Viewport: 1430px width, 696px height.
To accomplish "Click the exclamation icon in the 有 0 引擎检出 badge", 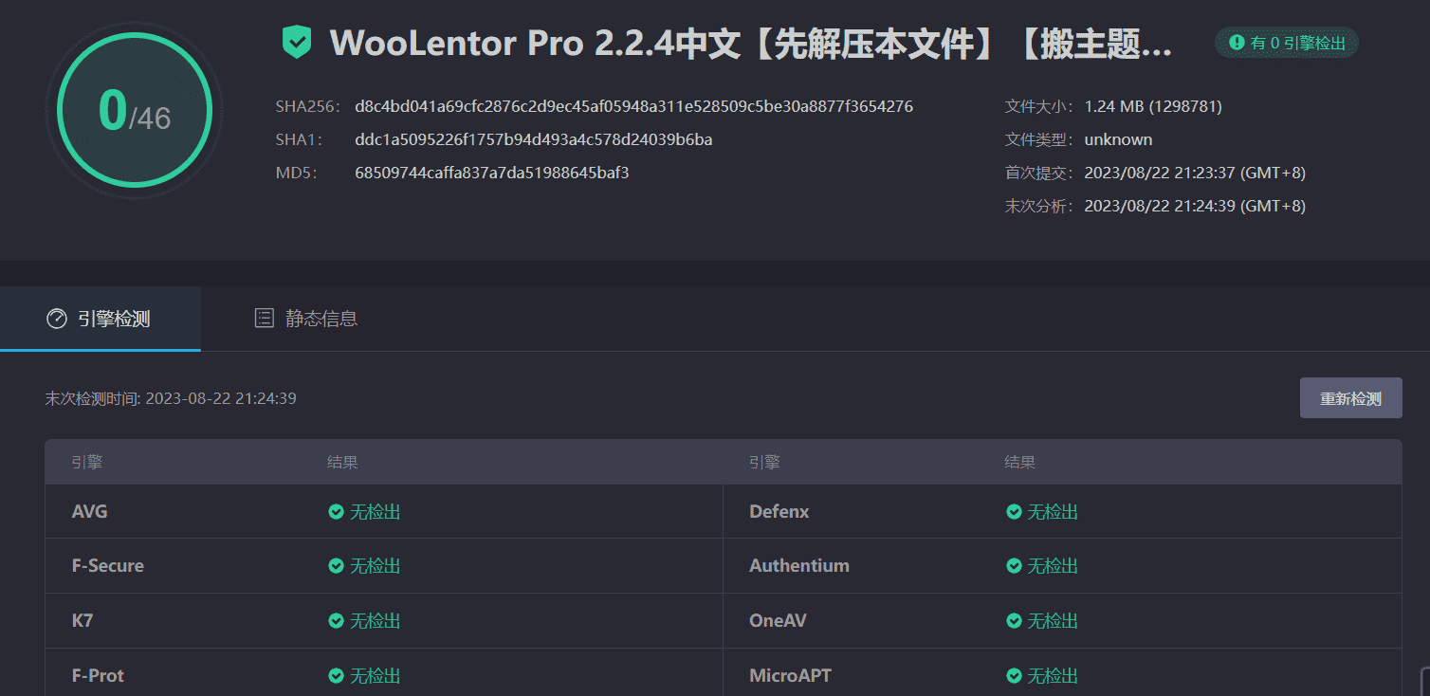I will [1237, 43].
